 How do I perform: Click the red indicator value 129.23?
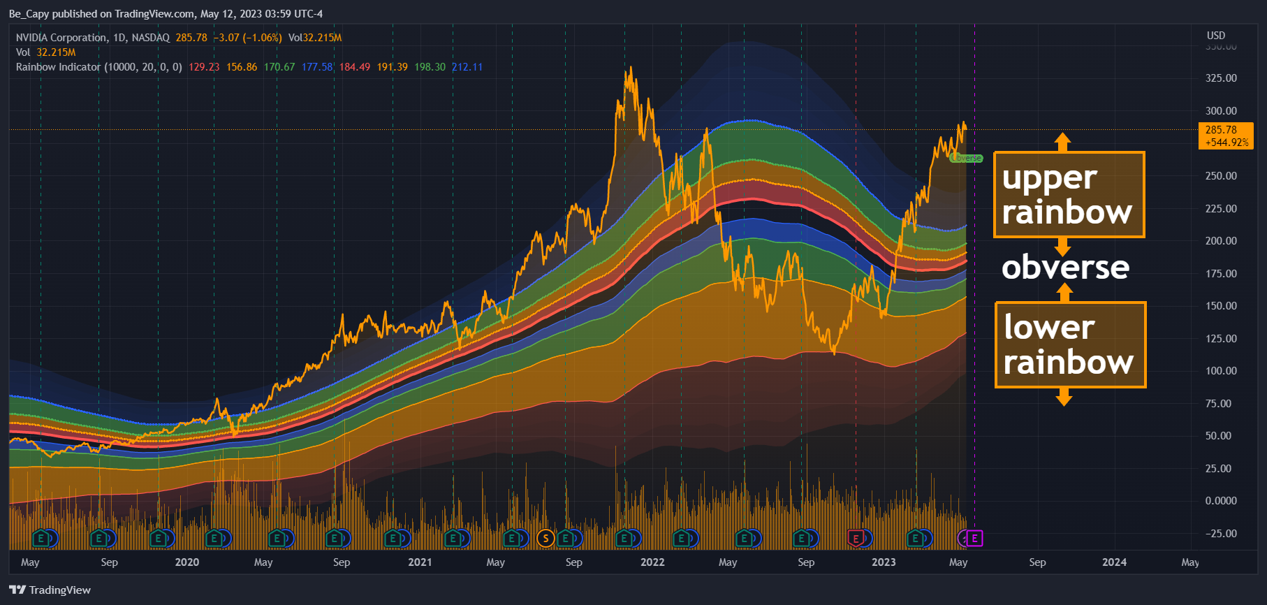[204, 67]
